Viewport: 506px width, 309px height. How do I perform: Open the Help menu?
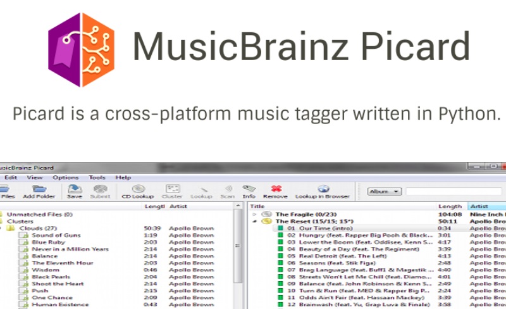coord(123,177)
